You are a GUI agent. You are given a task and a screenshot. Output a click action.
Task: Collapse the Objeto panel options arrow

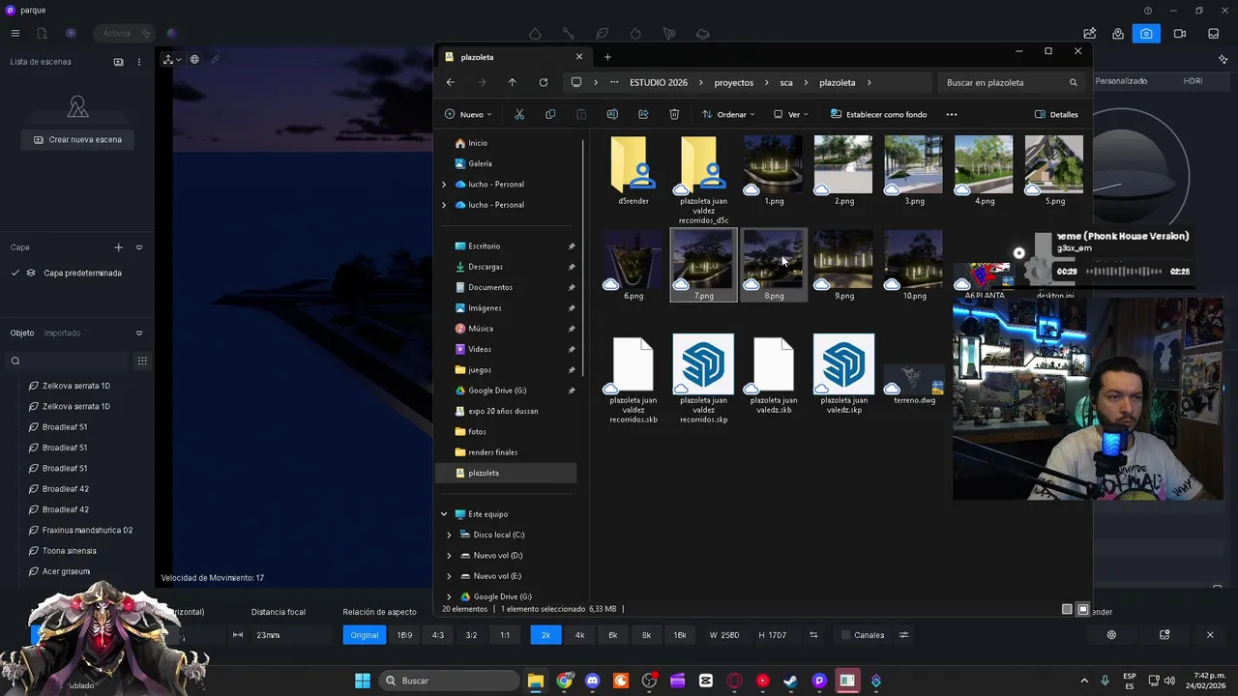139,333
